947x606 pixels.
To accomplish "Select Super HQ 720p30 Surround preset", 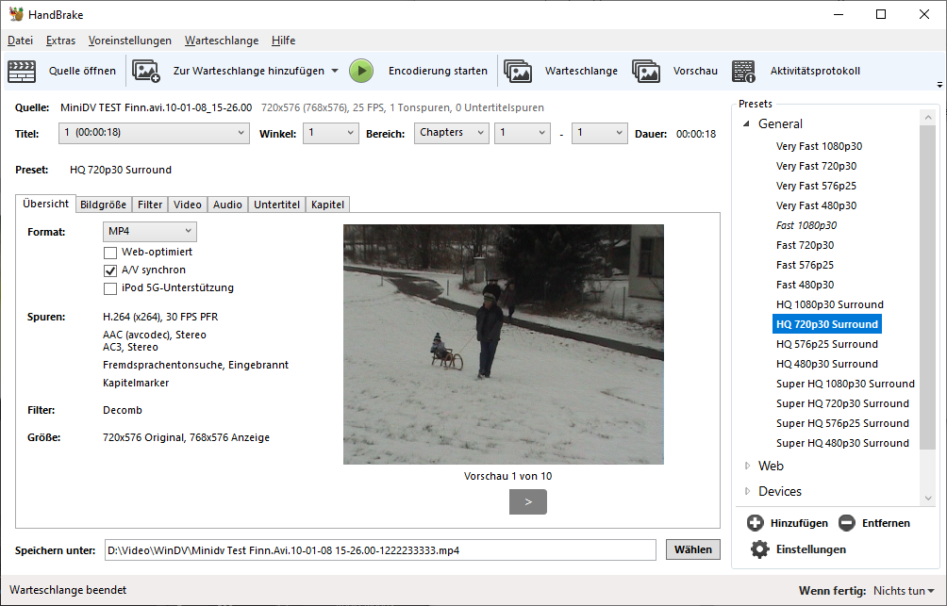I will click(842, 403).
